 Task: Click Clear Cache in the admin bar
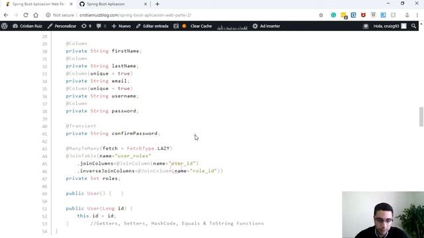tap(201, 26)
